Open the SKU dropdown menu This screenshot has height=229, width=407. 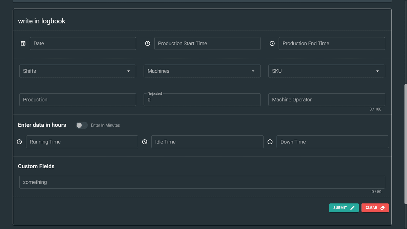pyautogui.click(x=326, y=71)
